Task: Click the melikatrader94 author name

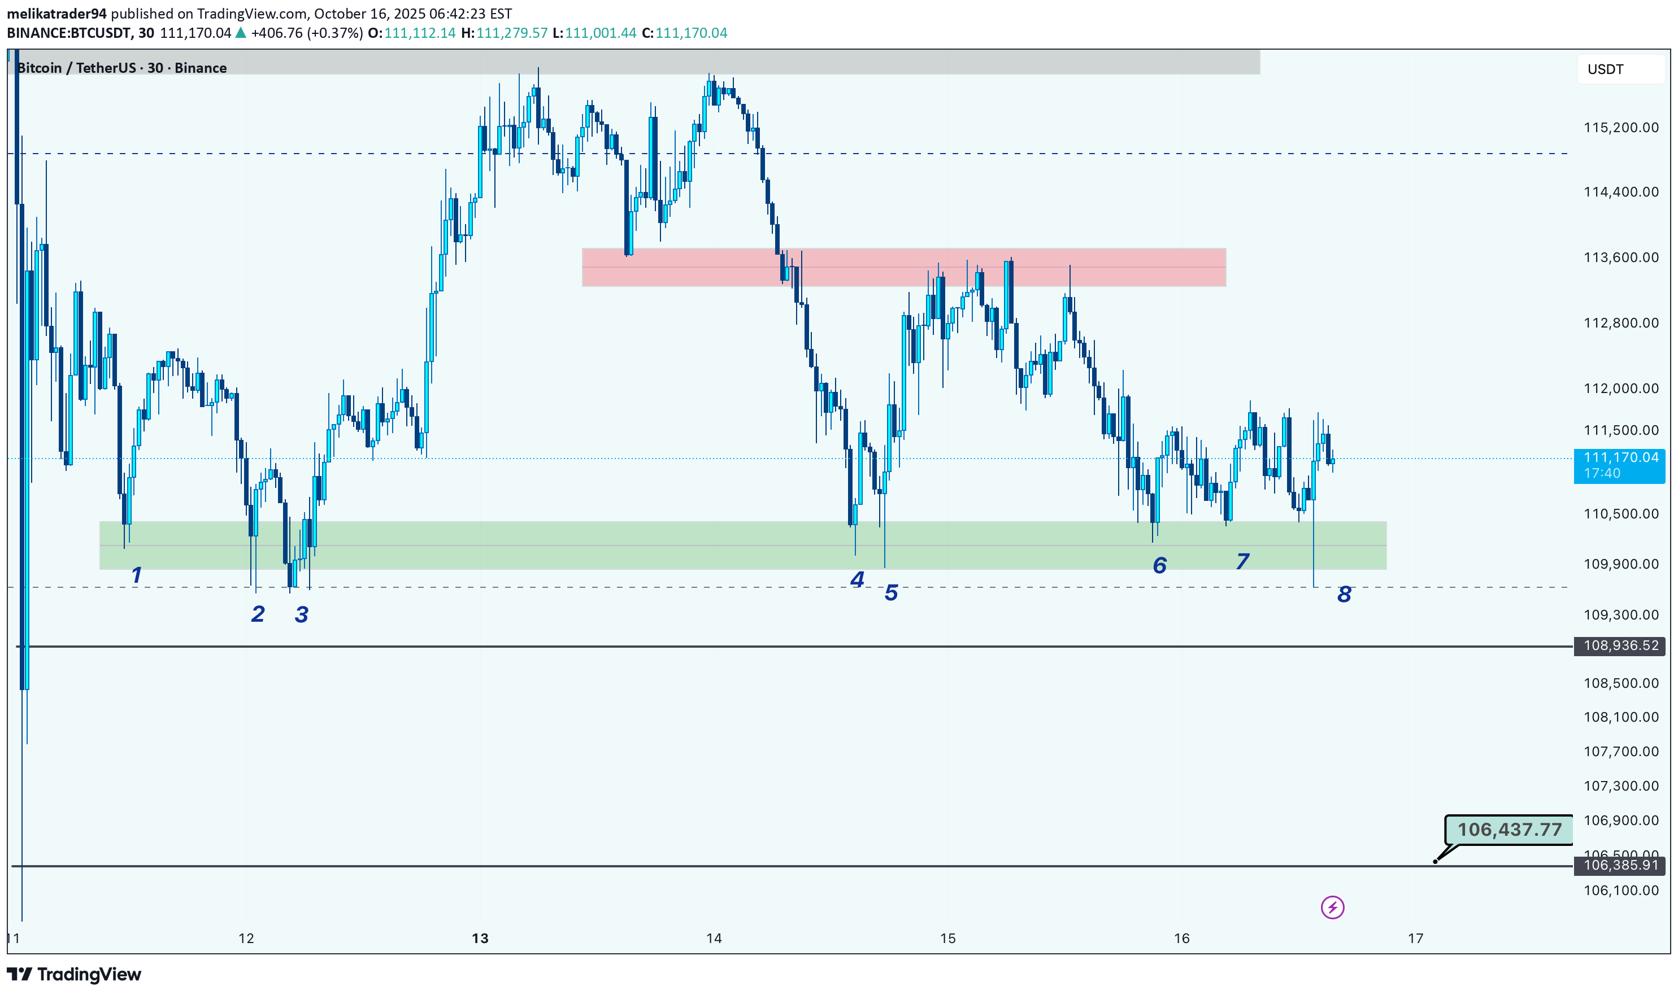Action: coord(56,14)
